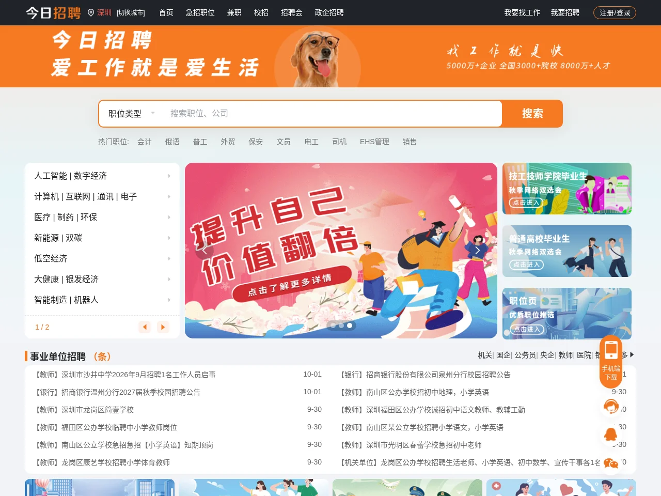Select hot job 司机
Viewport: 661px width, 496px height.
click(x=339, y=142)
